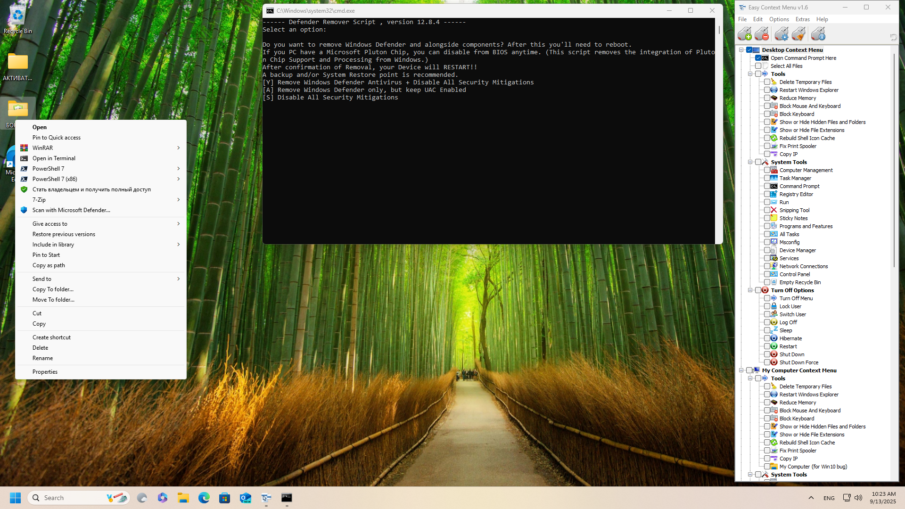Click the mouse-broom context menu cleaner icon
The width and height of the screenshot is (905, 509).
point(798,34)
